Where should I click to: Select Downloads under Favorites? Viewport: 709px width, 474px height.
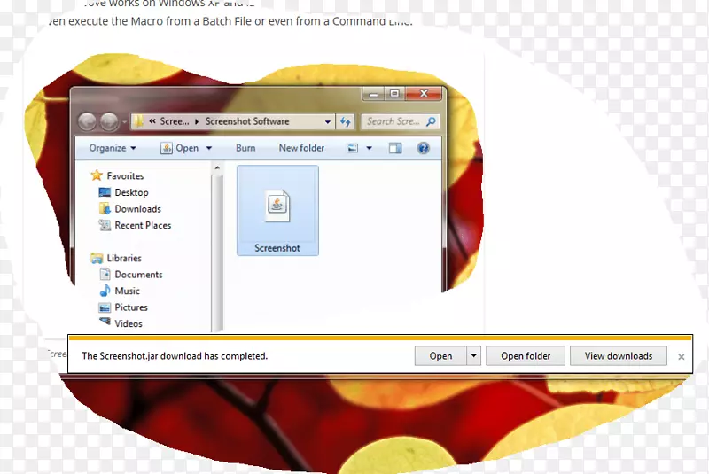coord(137,209)
